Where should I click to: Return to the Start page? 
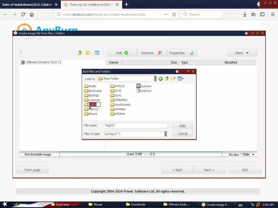(33, 170)
